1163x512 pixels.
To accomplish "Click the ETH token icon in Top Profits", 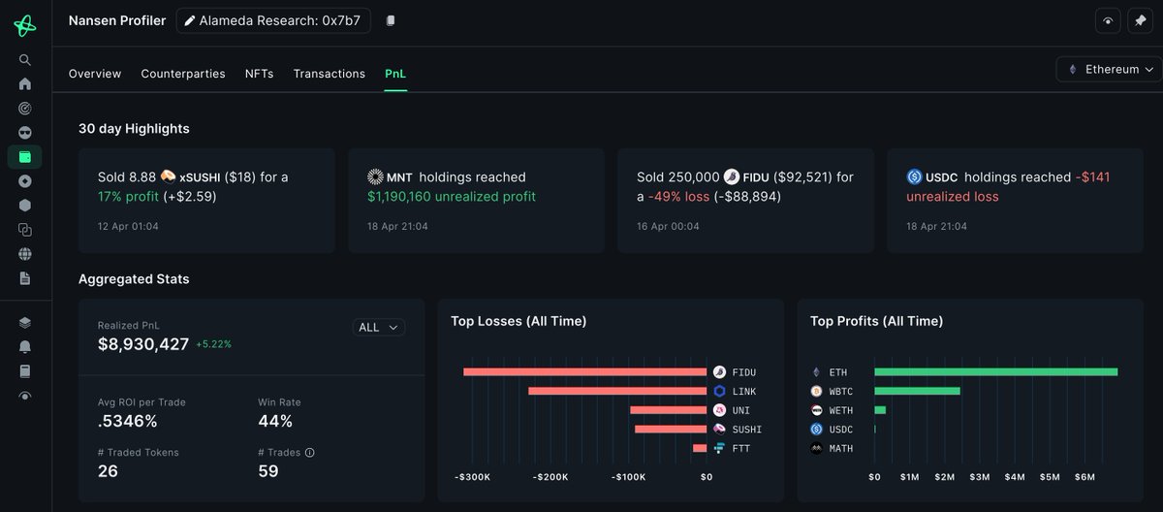I will (816, 372).
